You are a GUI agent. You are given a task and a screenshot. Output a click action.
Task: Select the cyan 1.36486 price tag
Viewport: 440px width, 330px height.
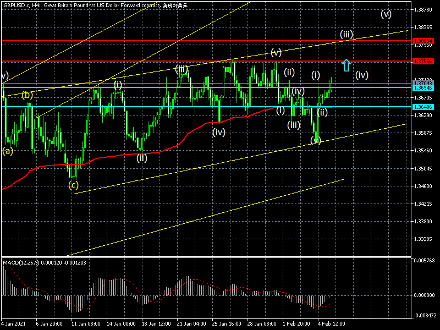point(423,107)
